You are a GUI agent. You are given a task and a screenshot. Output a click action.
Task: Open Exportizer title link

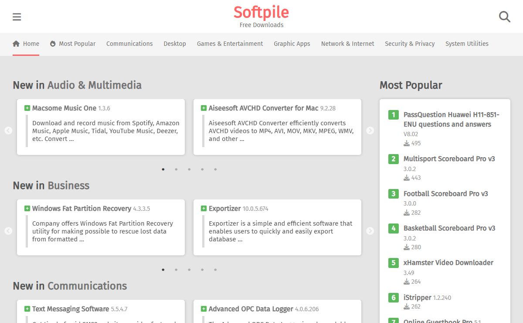[224, 209]
